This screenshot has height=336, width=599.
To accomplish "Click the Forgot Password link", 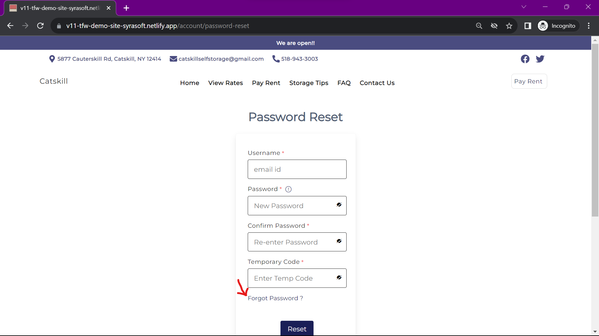I will [275, 298].
